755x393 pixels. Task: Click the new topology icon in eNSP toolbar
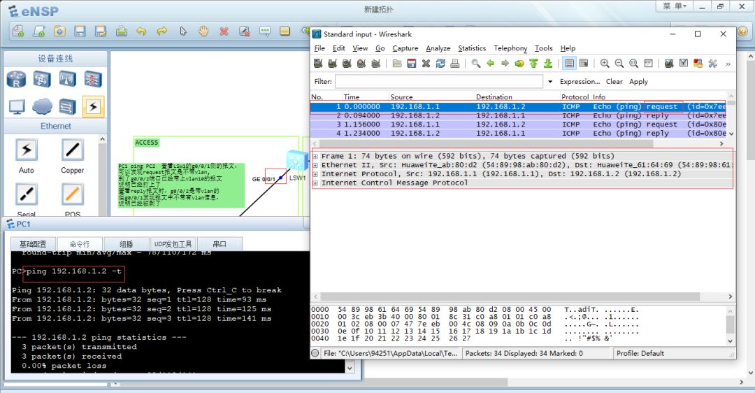[18, 31]
